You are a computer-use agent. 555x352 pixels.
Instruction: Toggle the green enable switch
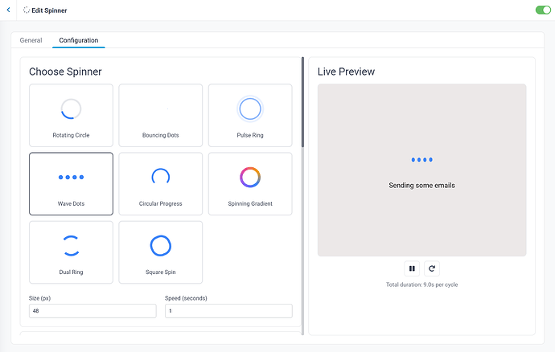pos(541,10)
